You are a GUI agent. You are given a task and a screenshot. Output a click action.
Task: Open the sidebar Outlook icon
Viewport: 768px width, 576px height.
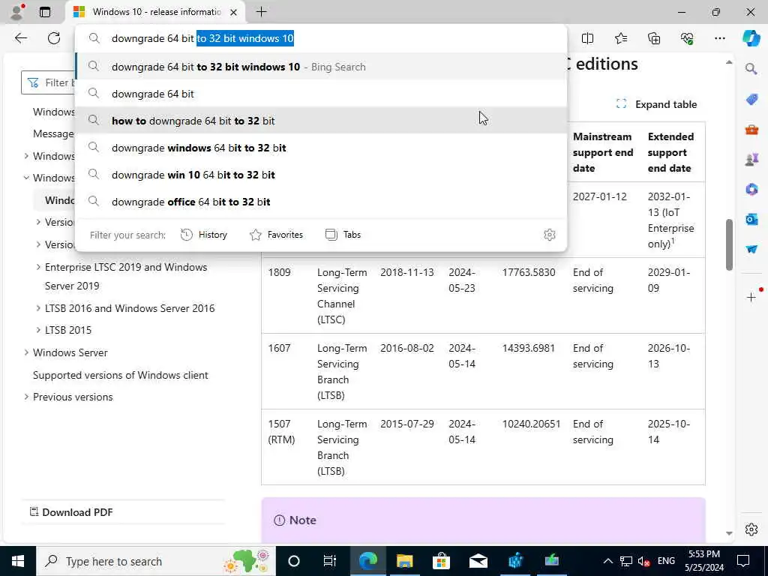(751, 219)
